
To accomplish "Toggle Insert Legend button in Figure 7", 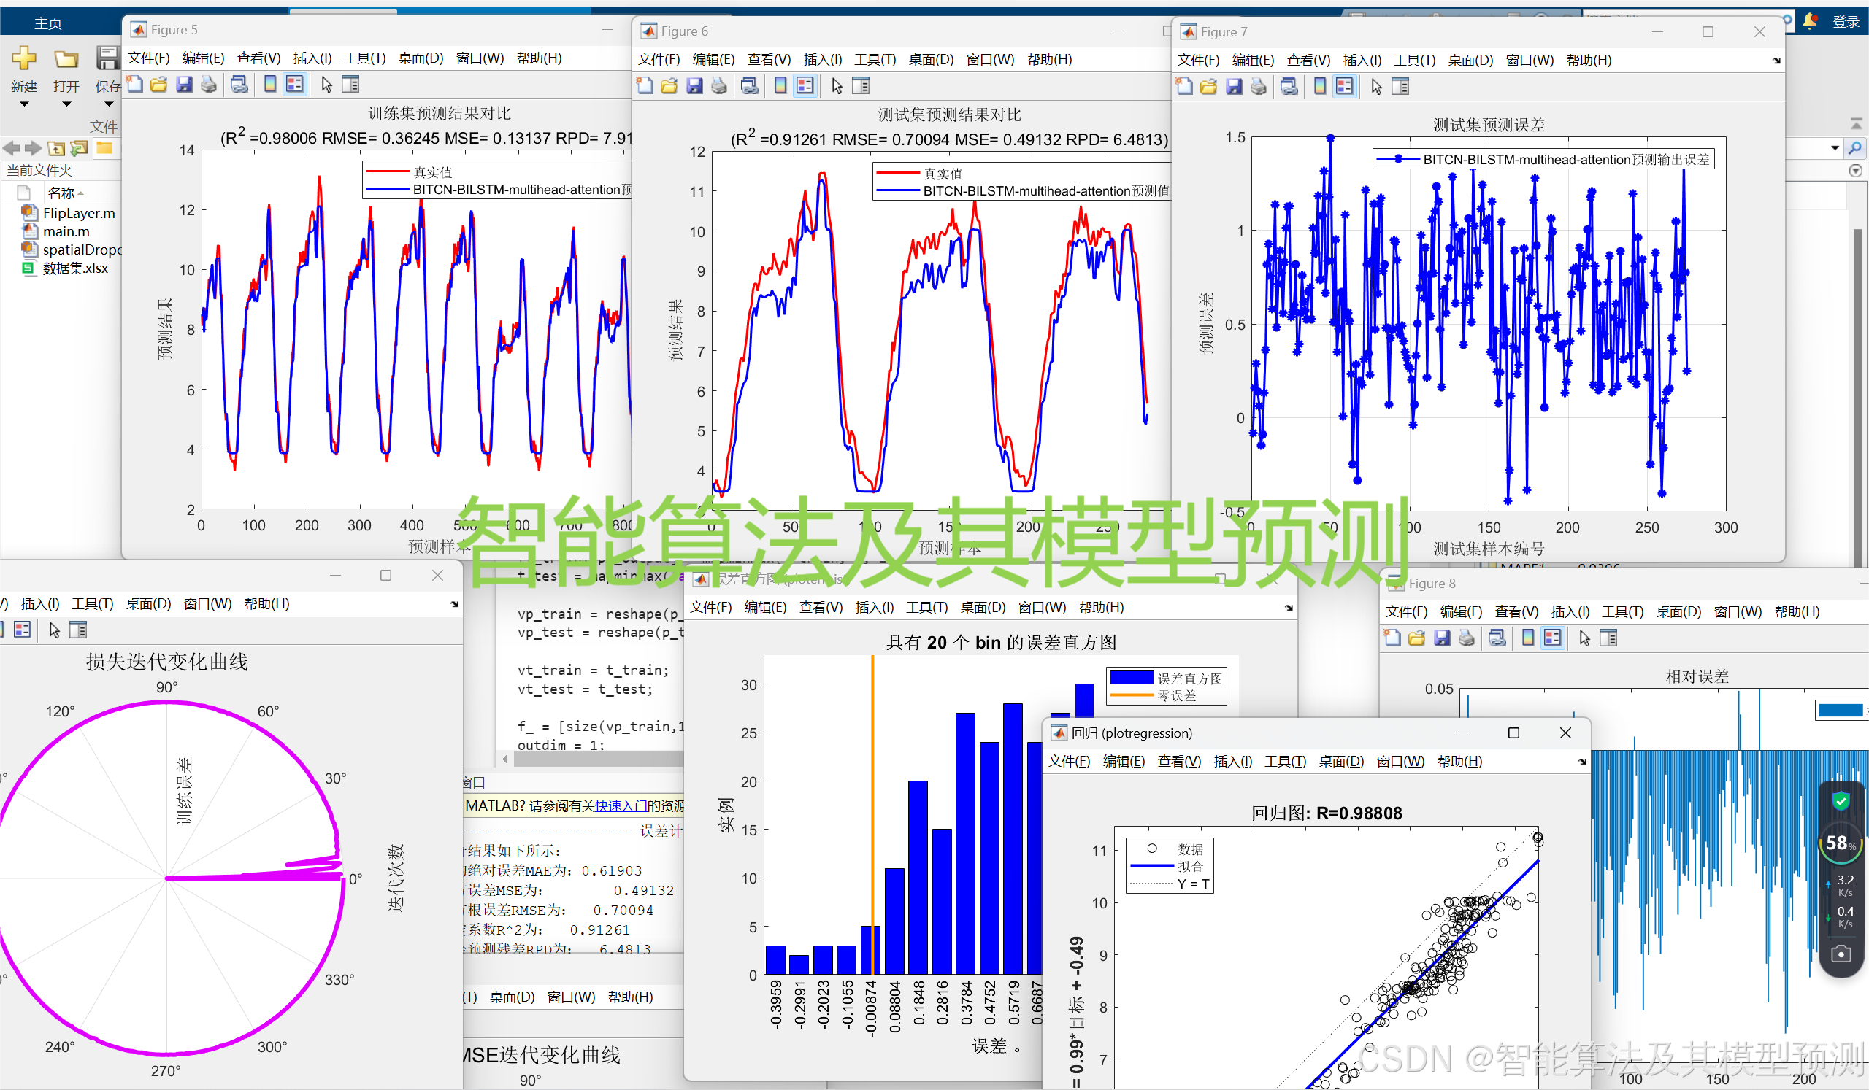I will click(1345, 87).
